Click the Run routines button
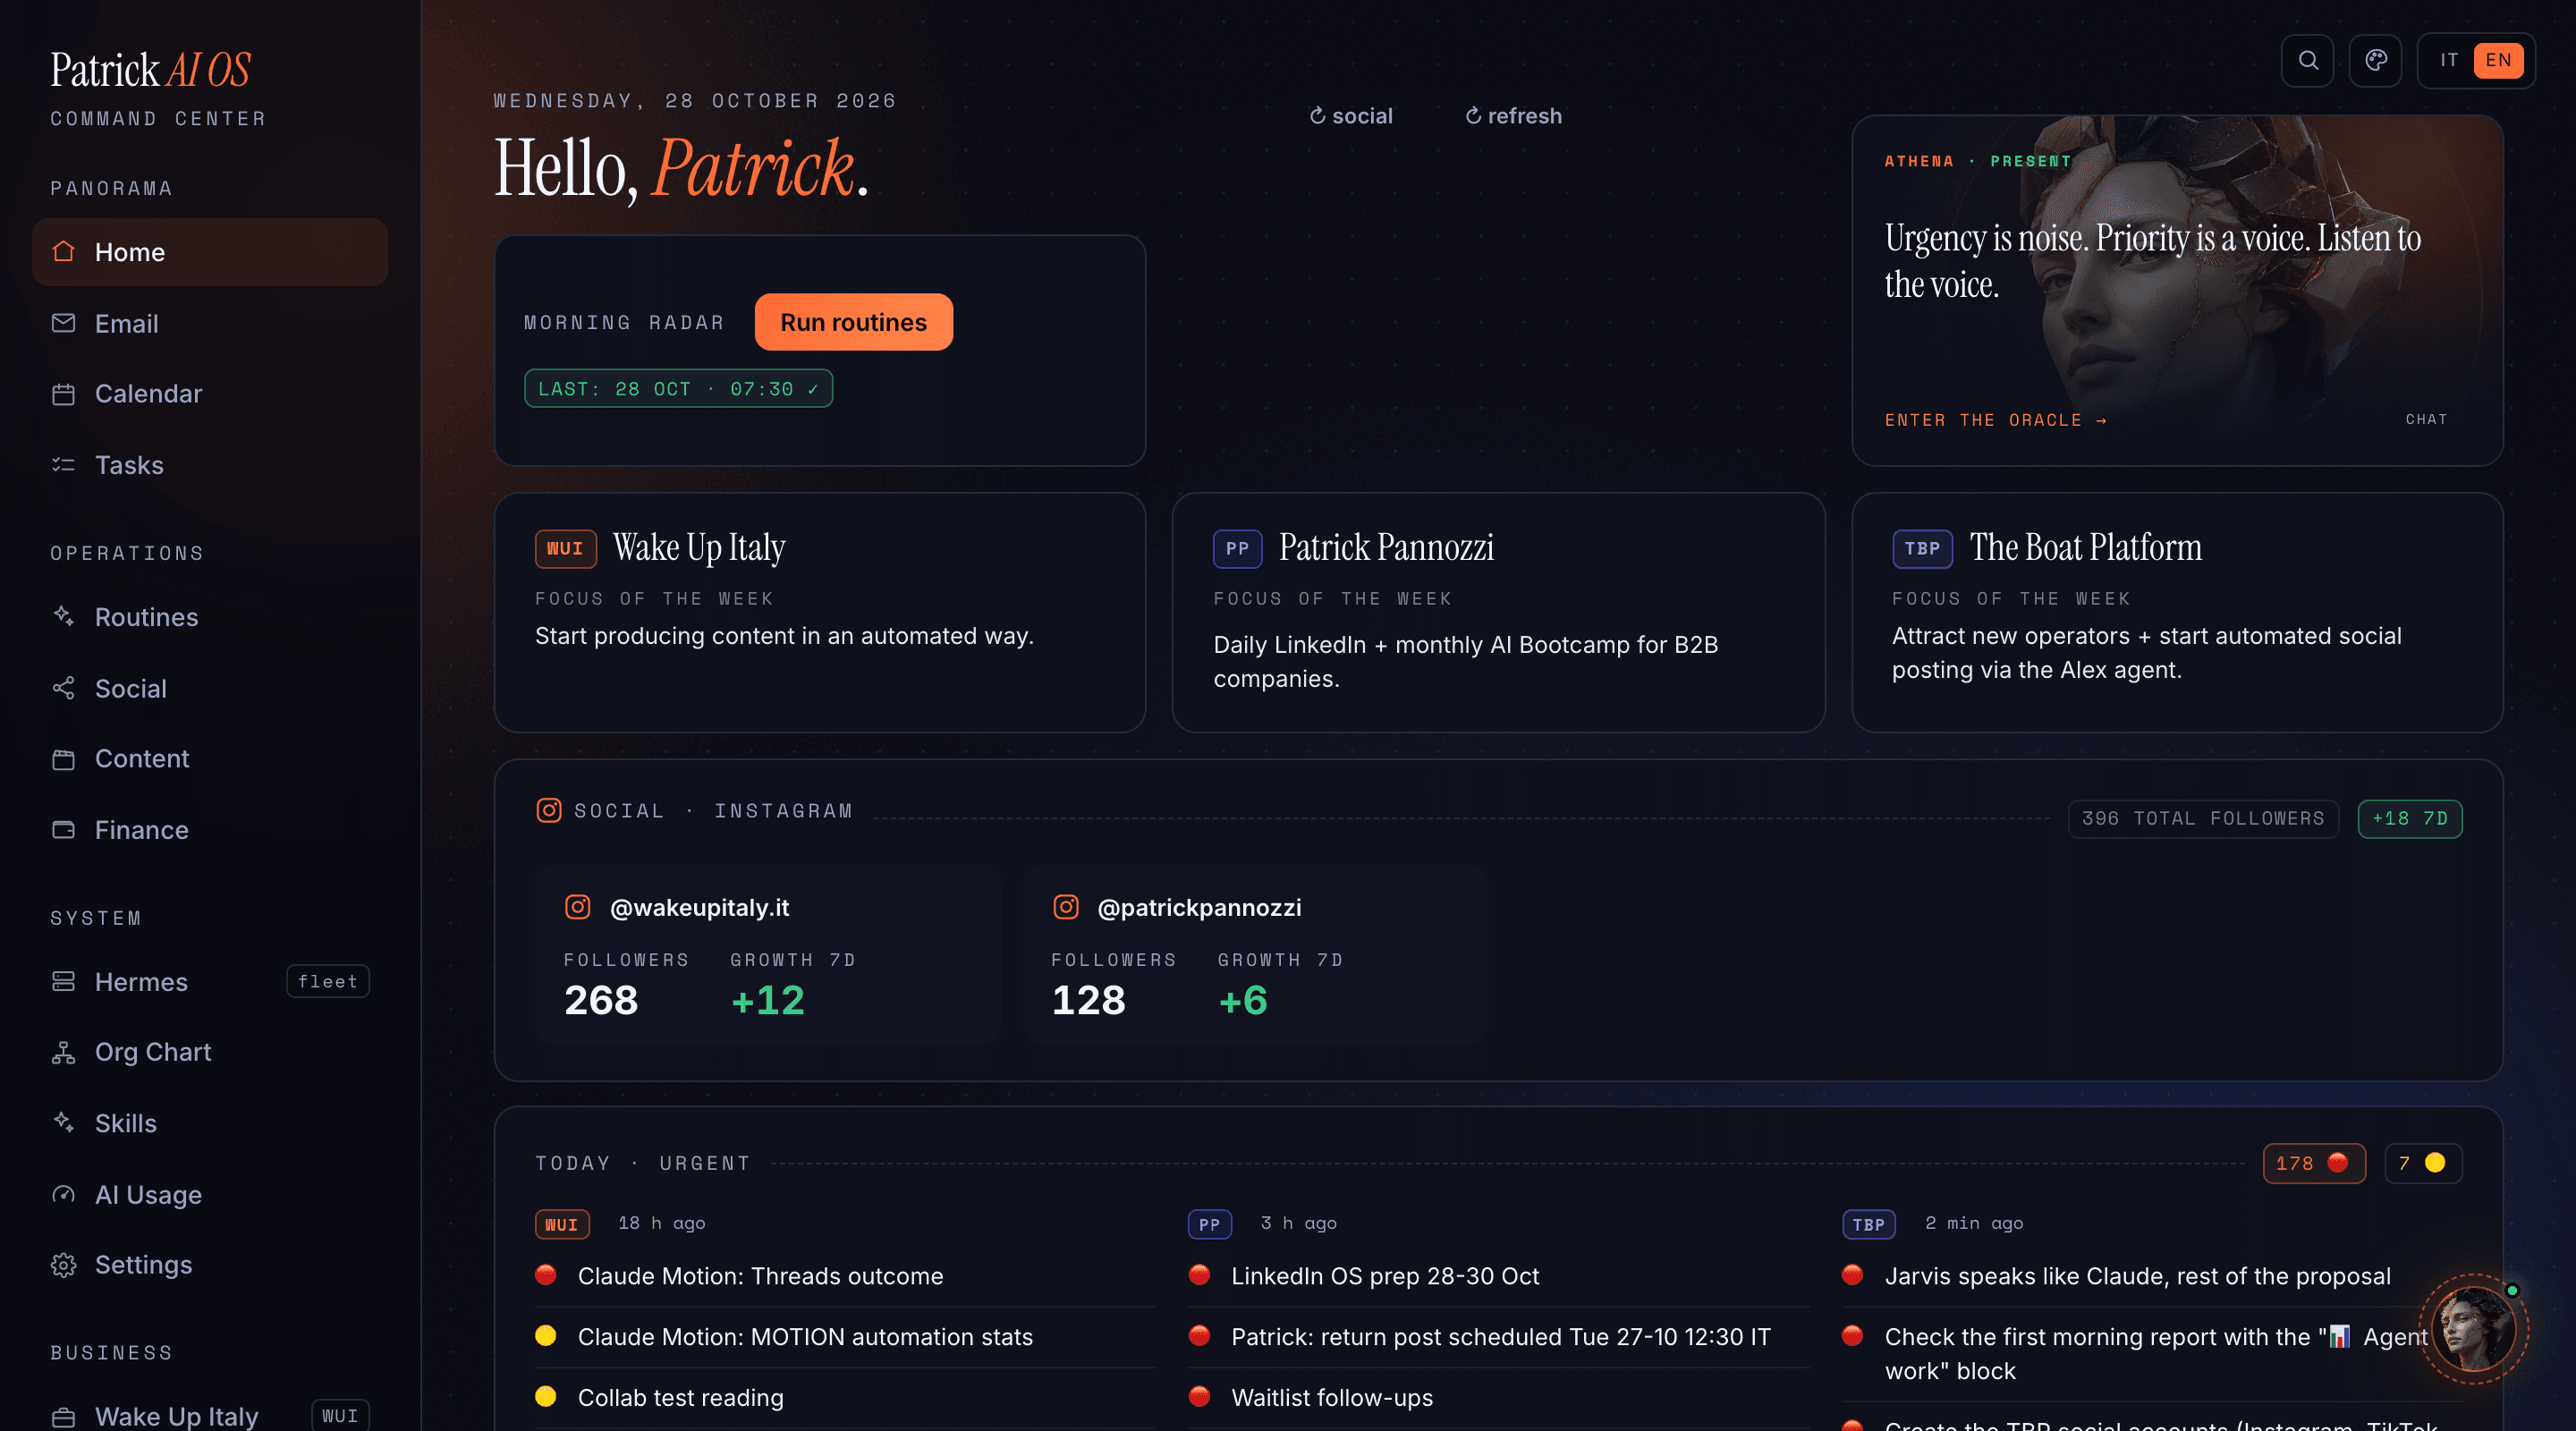The width and height of the screenshot is (2576, 1431). click(853, 322)
